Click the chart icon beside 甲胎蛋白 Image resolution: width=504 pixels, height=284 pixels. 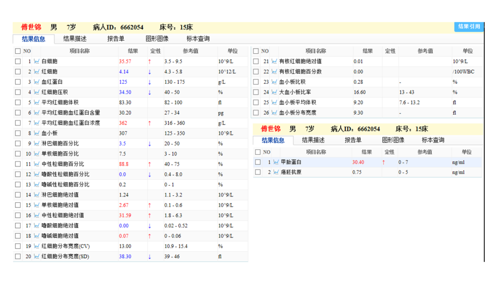point(276,162)
